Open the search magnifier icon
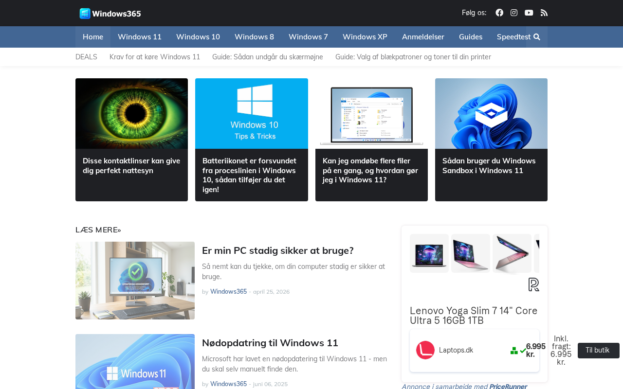 537,37
